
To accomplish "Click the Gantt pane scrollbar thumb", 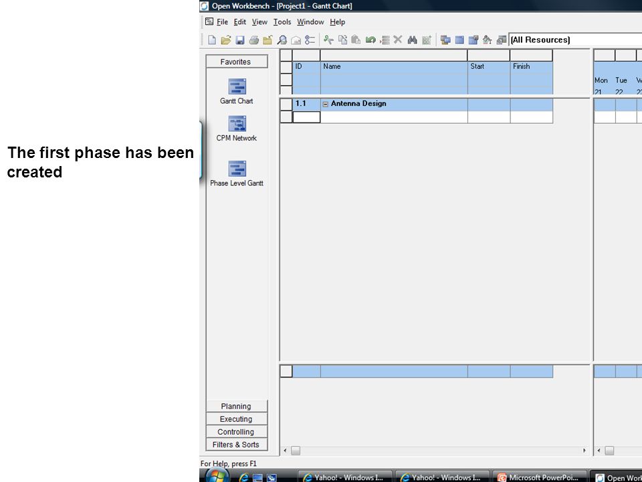I will pos(609,451).
